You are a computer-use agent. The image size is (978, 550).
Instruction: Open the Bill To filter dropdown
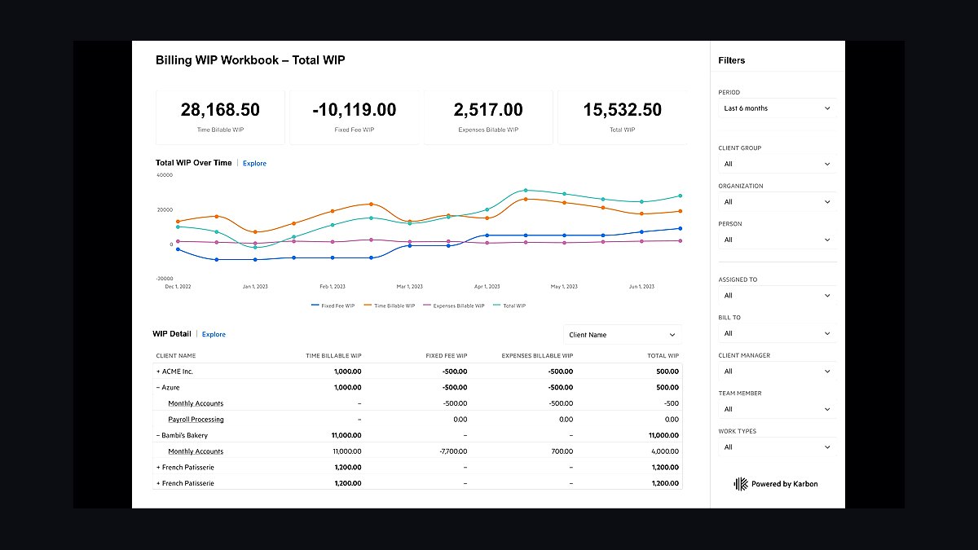(778, 333)
